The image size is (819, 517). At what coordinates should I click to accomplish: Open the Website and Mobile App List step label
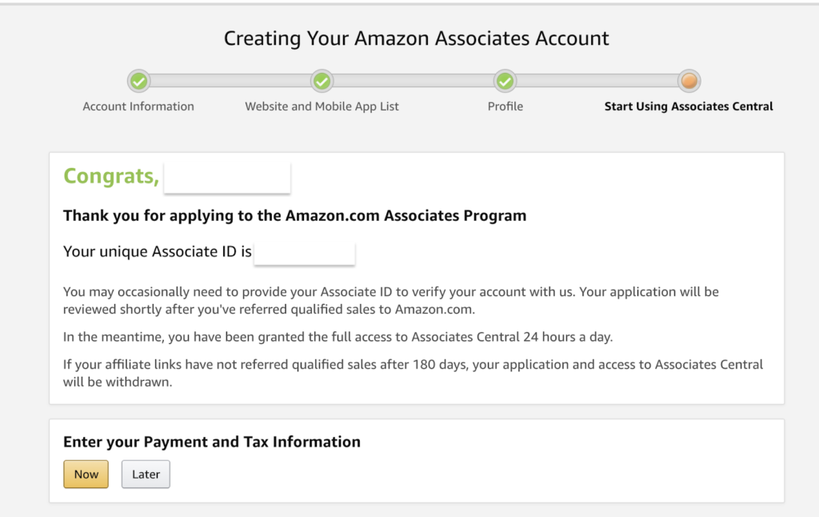[322, 106]
